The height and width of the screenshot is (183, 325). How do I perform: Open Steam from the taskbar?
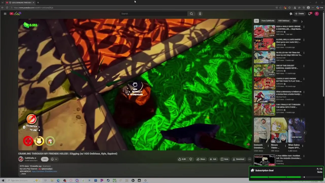[108, 180]
